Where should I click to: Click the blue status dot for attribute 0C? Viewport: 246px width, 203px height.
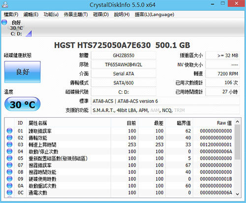pos(9,192)
